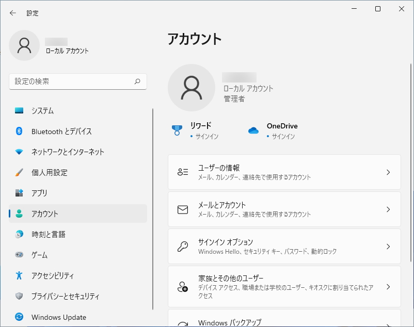
Task: Click the envelope icon for メールとアカウント
Action: (x=183, y=209)
